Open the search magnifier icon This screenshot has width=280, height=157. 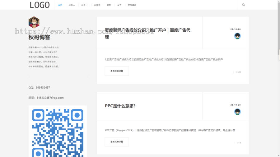(244, 5)
